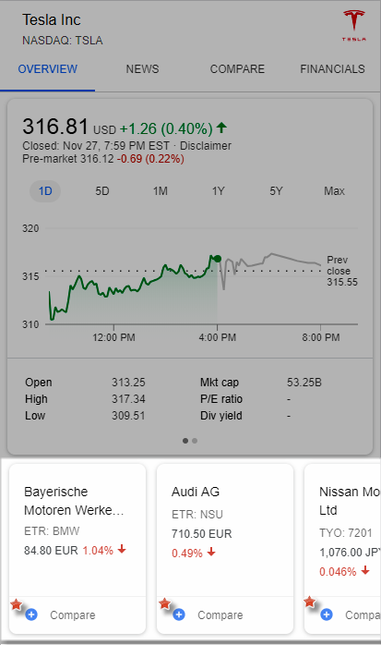The width and height of the screenshot is (381, 645).
Task: Go to second stats page dot
Action: tap(195, 441)
